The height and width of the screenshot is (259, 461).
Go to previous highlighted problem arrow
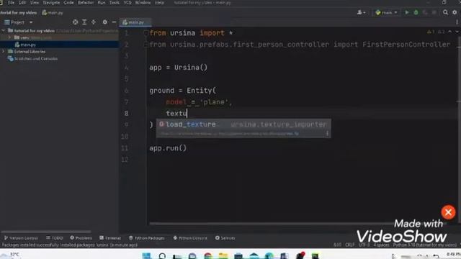click(x=450, y=32)
